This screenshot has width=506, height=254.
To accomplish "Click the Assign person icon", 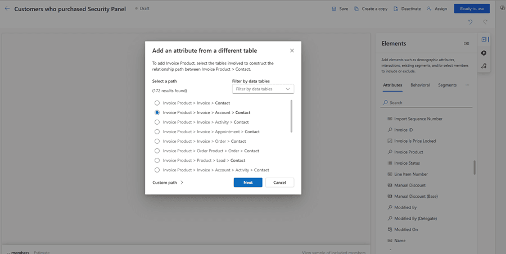I will 430,9.
